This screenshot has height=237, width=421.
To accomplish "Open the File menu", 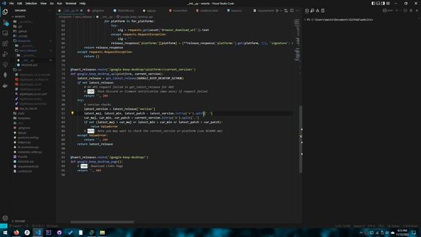I will [x=11, y=3].
